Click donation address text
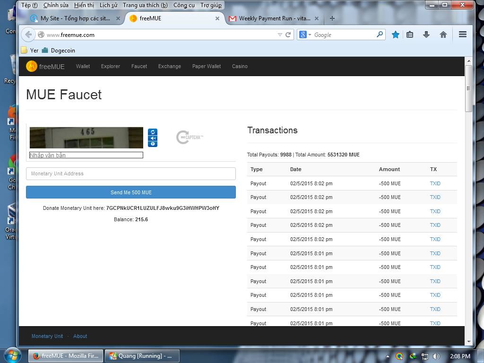484x363 pixels. 163,208
